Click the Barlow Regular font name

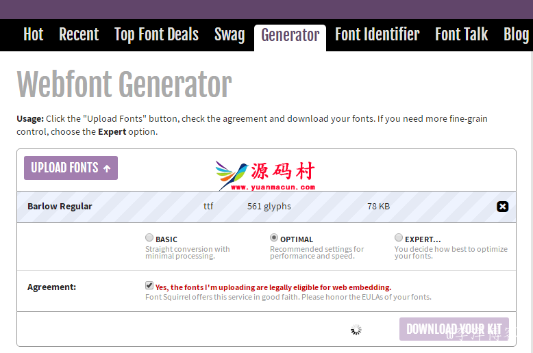point(60,207)
